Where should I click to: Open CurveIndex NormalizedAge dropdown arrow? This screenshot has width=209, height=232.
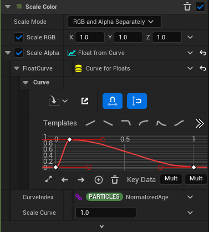[x=190, y=197]
